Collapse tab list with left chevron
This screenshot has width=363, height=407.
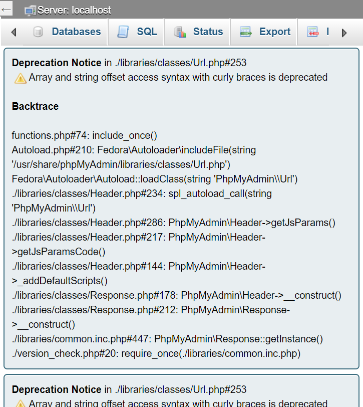(14, 32)
